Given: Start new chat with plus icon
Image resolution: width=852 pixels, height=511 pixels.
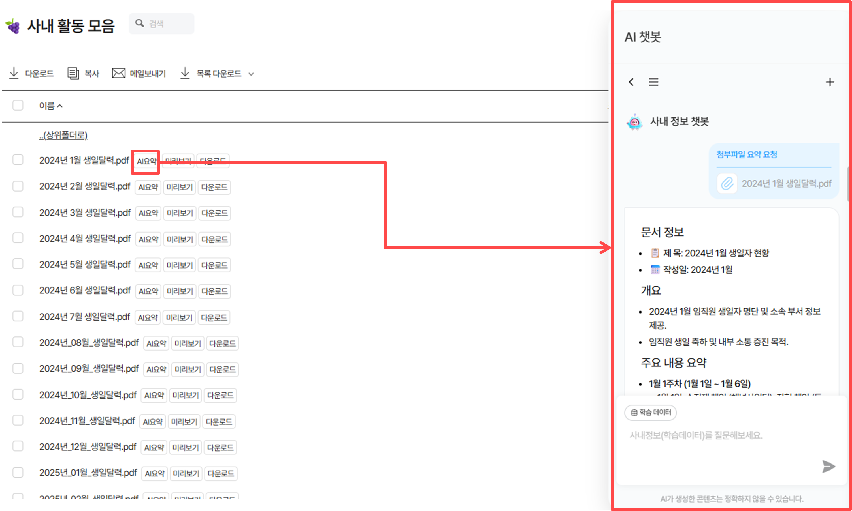Looking at the screenshot, I should point(830,82).
